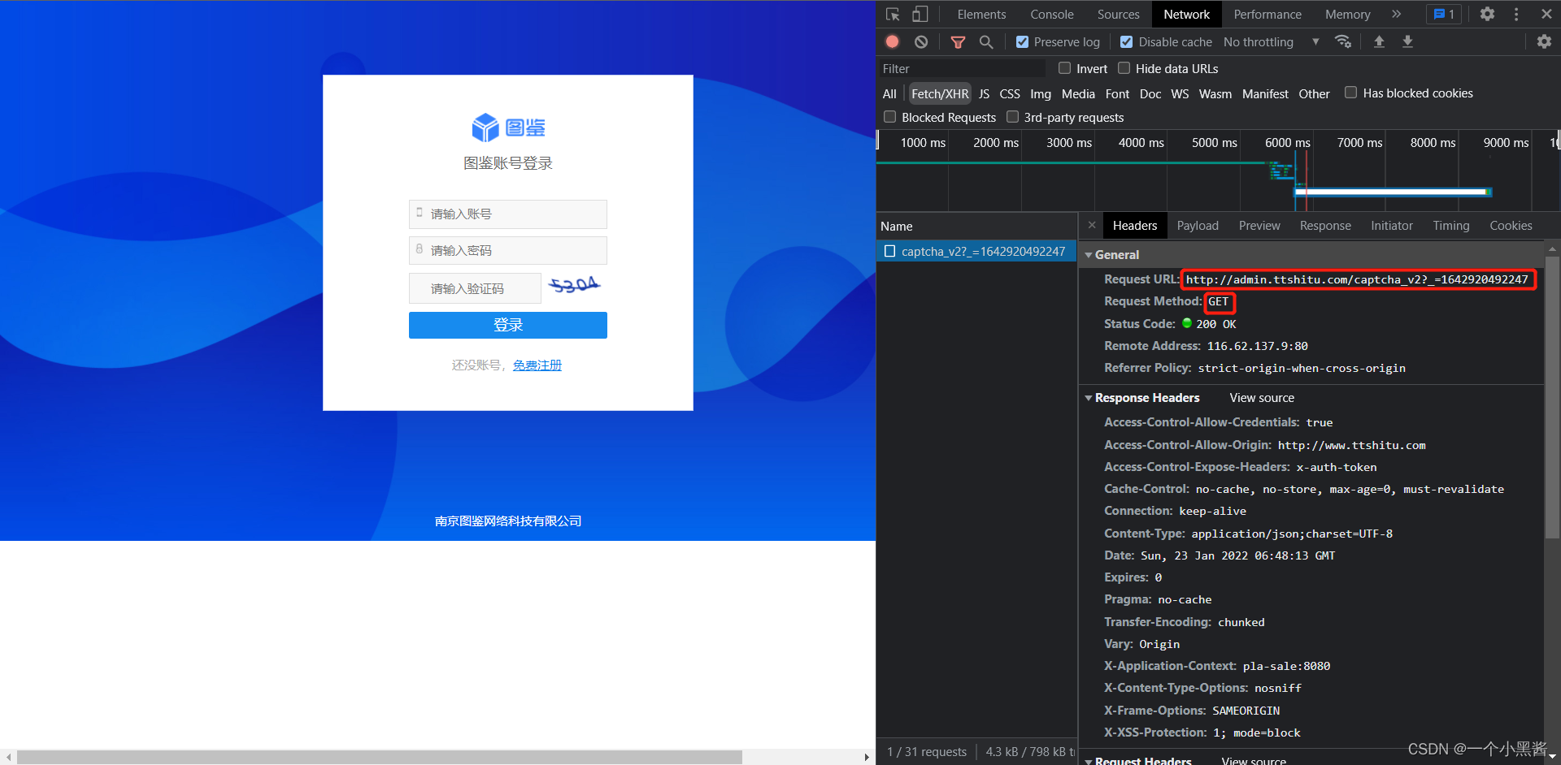The image size is (1561, 765).
Task: Click the Name column header
Action: [x=976, y=226]
